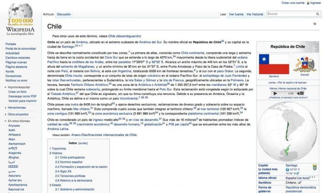Viewport: 323px width, 193px height.
Task: Jump to 2.6 Retorno a la democracia
Action: [74, 181]
